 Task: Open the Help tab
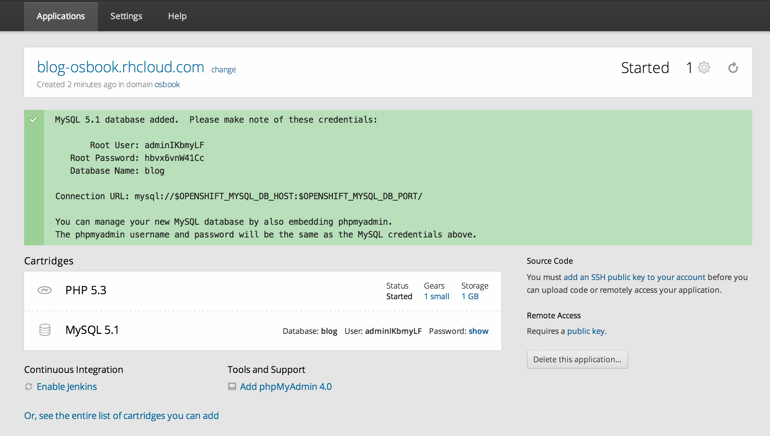pyautogui.click(x=177, y=16)
